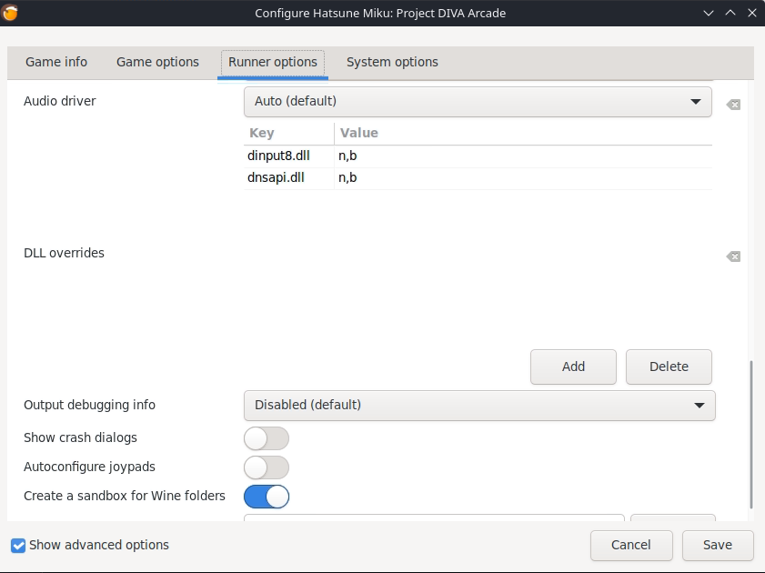Enable the Show crash dialogs toggle
The image size is (765, 573).
click(x=267, y=438)
